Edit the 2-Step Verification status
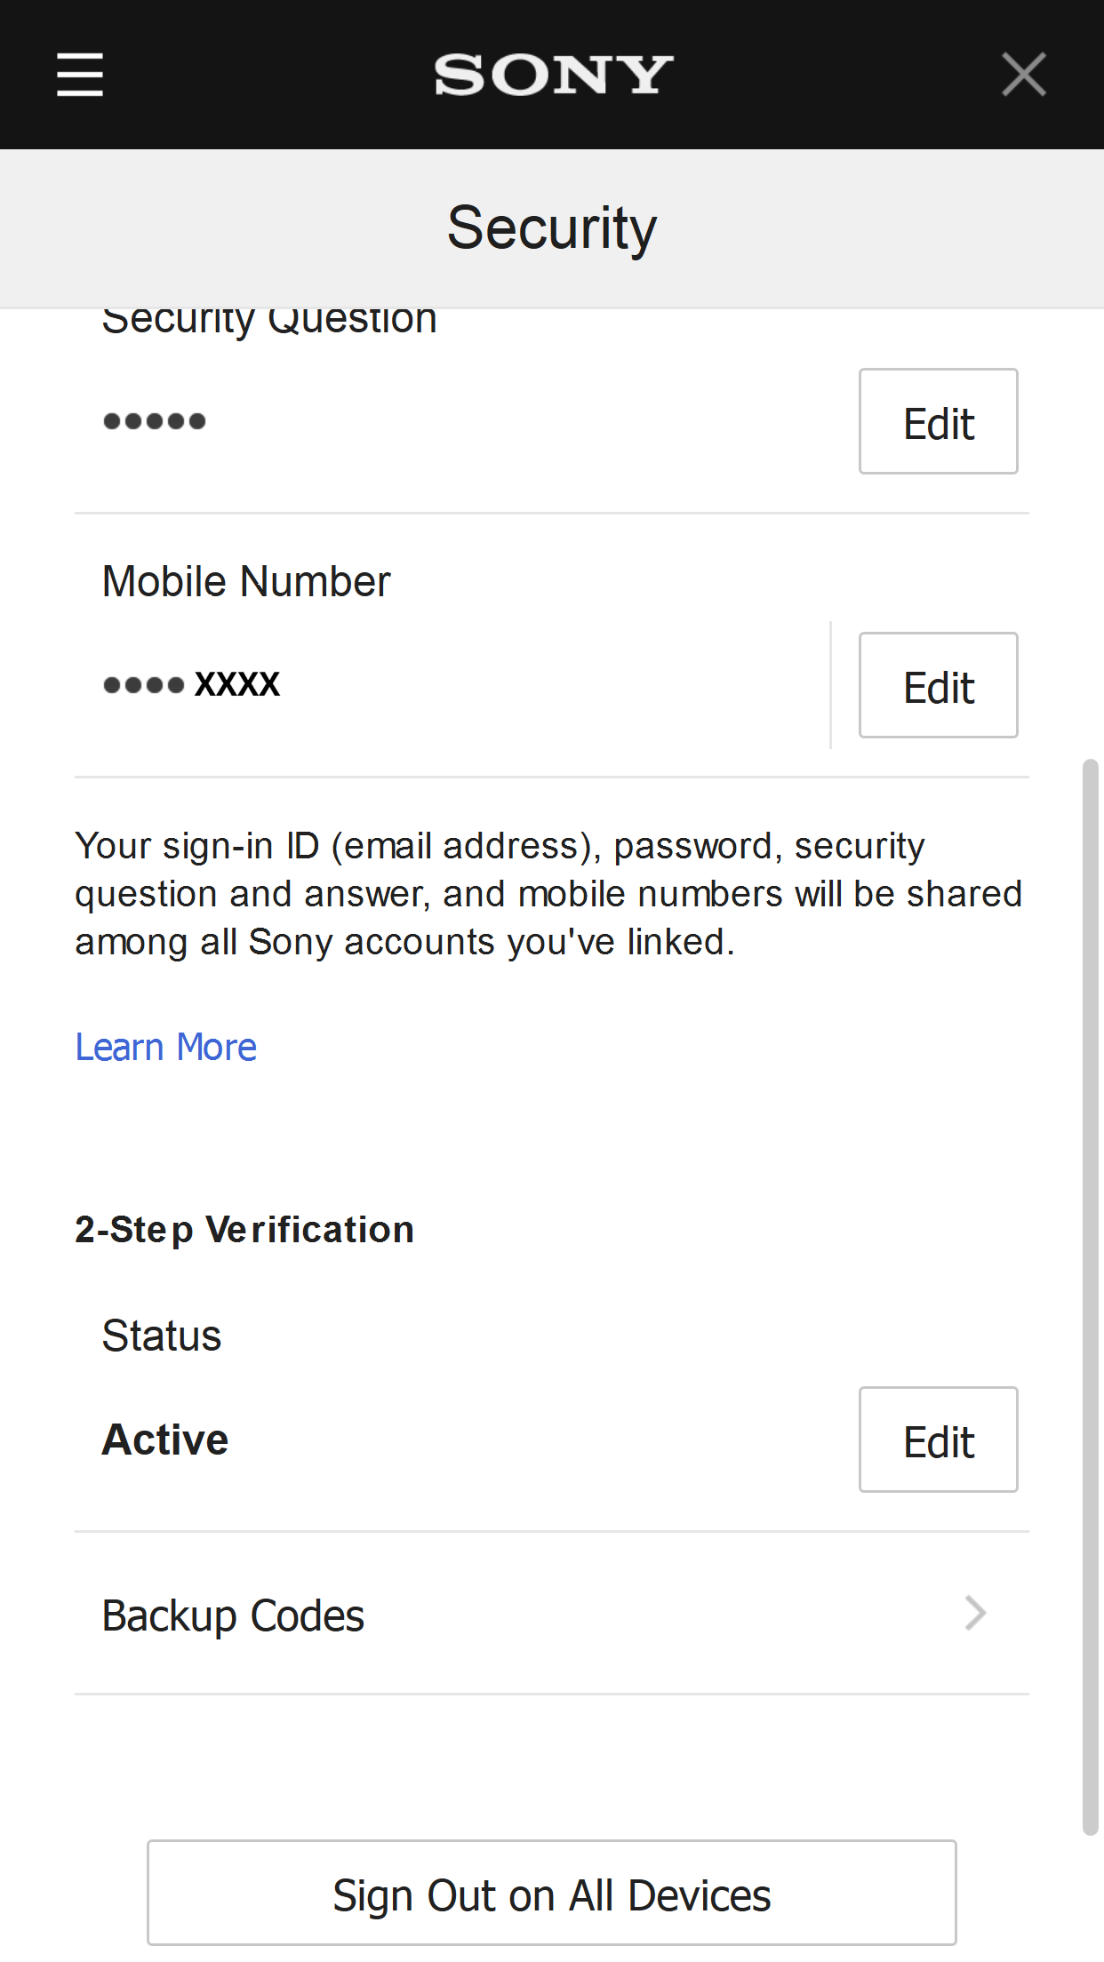1104x1962 pixels. point(938,1440)
